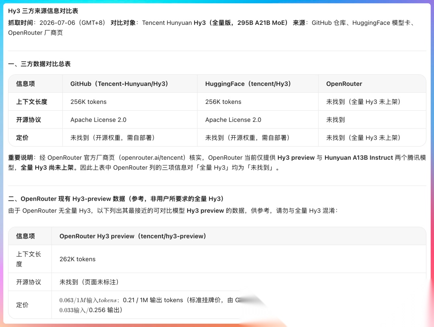Click header "OpenRouter Hy3 preview (tencent/hy3-preview)"
434x327 pixels.
point(133,236)
